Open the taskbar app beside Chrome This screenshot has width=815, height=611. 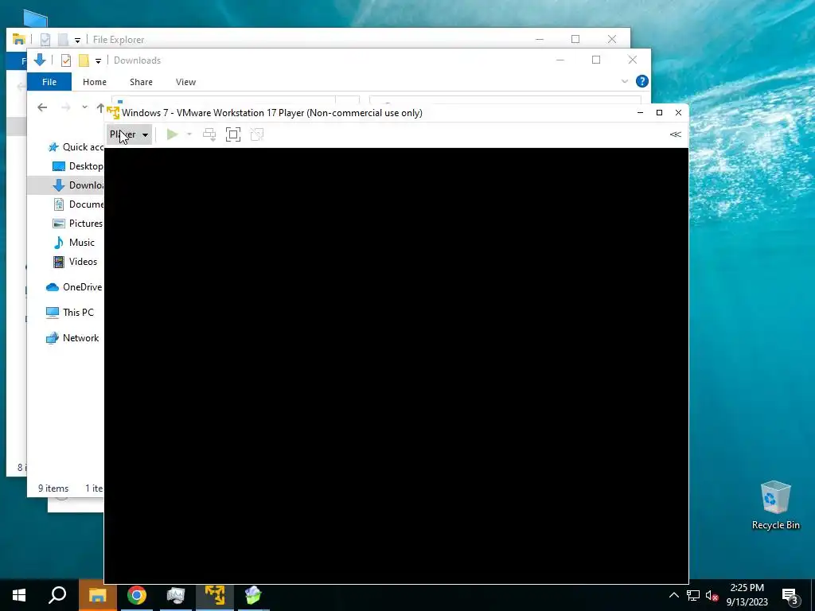pyautogui.click(x=176, y=595)
